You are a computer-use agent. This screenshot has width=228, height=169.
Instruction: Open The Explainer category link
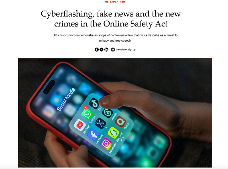coord(114,2)
